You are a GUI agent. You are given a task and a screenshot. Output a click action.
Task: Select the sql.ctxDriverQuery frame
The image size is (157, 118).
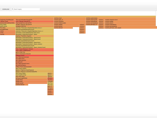pyautogui.click(x=35, y=65)
